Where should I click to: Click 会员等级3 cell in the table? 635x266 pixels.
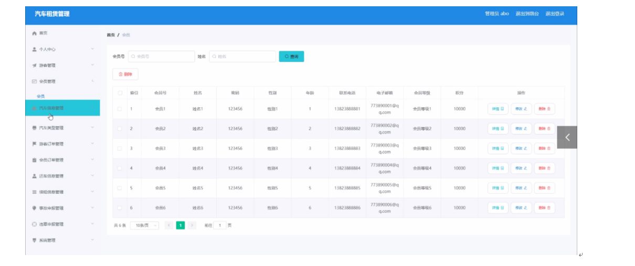coord(422,149)
